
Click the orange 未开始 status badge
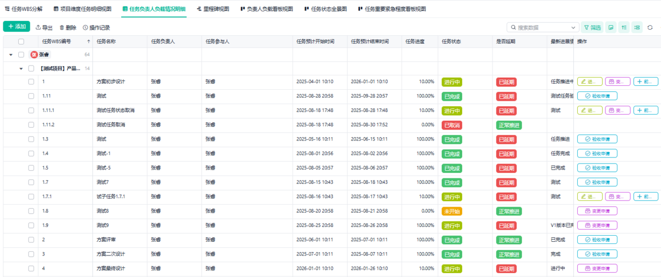pos(452,211)
